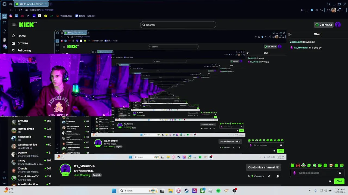Click the green Chat send button
The width and height of the screenshot is (348, 195).
tap(339, 181)
